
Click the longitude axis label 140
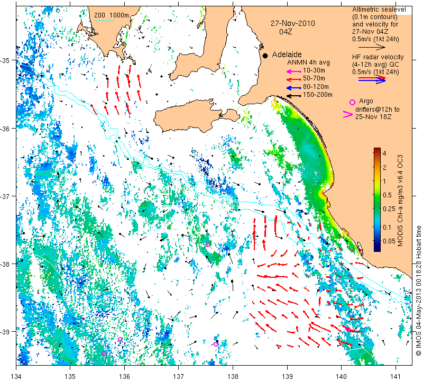(x=341, y=376)
